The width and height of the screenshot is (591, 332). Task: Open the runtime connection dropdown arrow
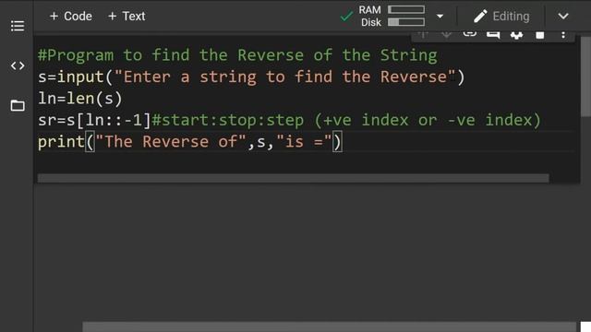pyautogui.click(x=440, y=17)
